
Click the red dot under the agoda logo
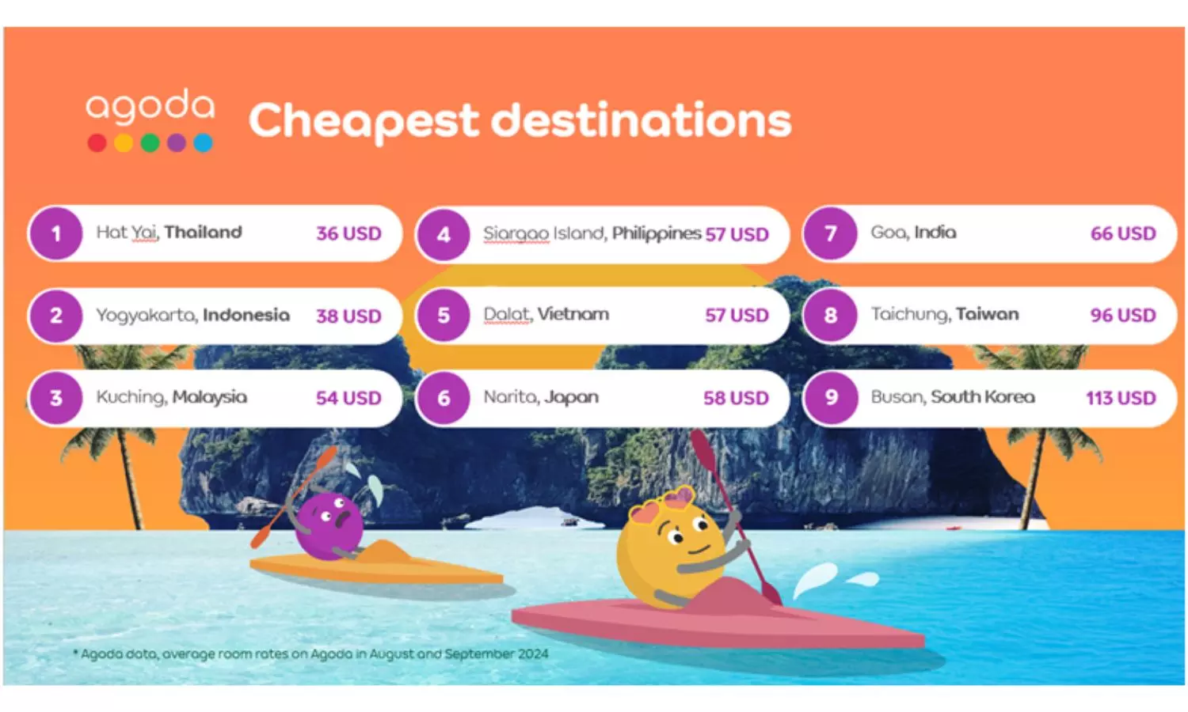pos(97,143)
